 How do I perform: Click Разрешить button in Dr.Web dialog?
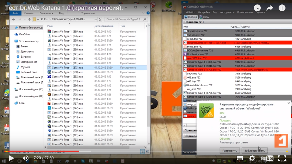(230, 151)
